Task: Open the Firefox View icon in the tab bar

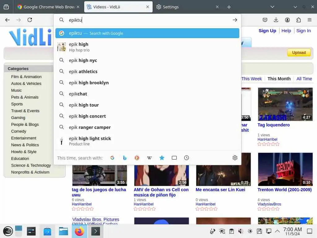Action: 6,7
